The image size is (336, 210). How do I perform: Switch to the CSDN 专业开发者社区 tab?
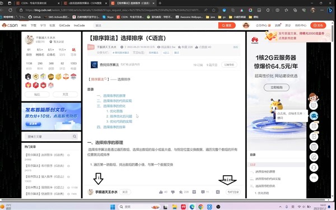coord(38,3)
